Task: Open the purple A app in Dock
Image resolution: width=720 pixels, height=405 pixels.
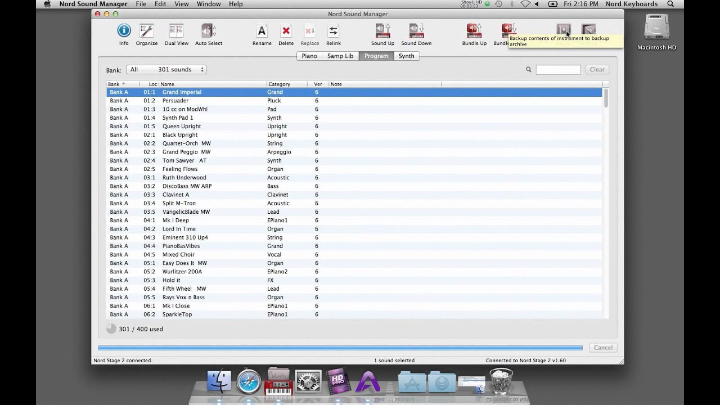Action: tap(367, 381)
